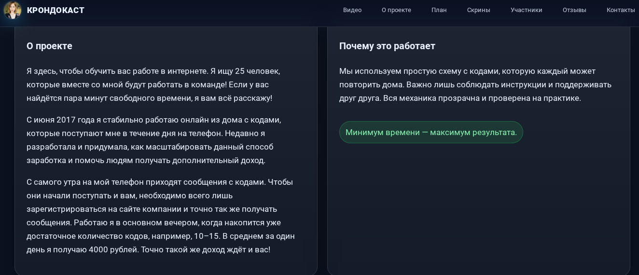This screenshot has width=639, height=275.
Task: Click the 'Почему это работает' heading
Action: [387, 46]
